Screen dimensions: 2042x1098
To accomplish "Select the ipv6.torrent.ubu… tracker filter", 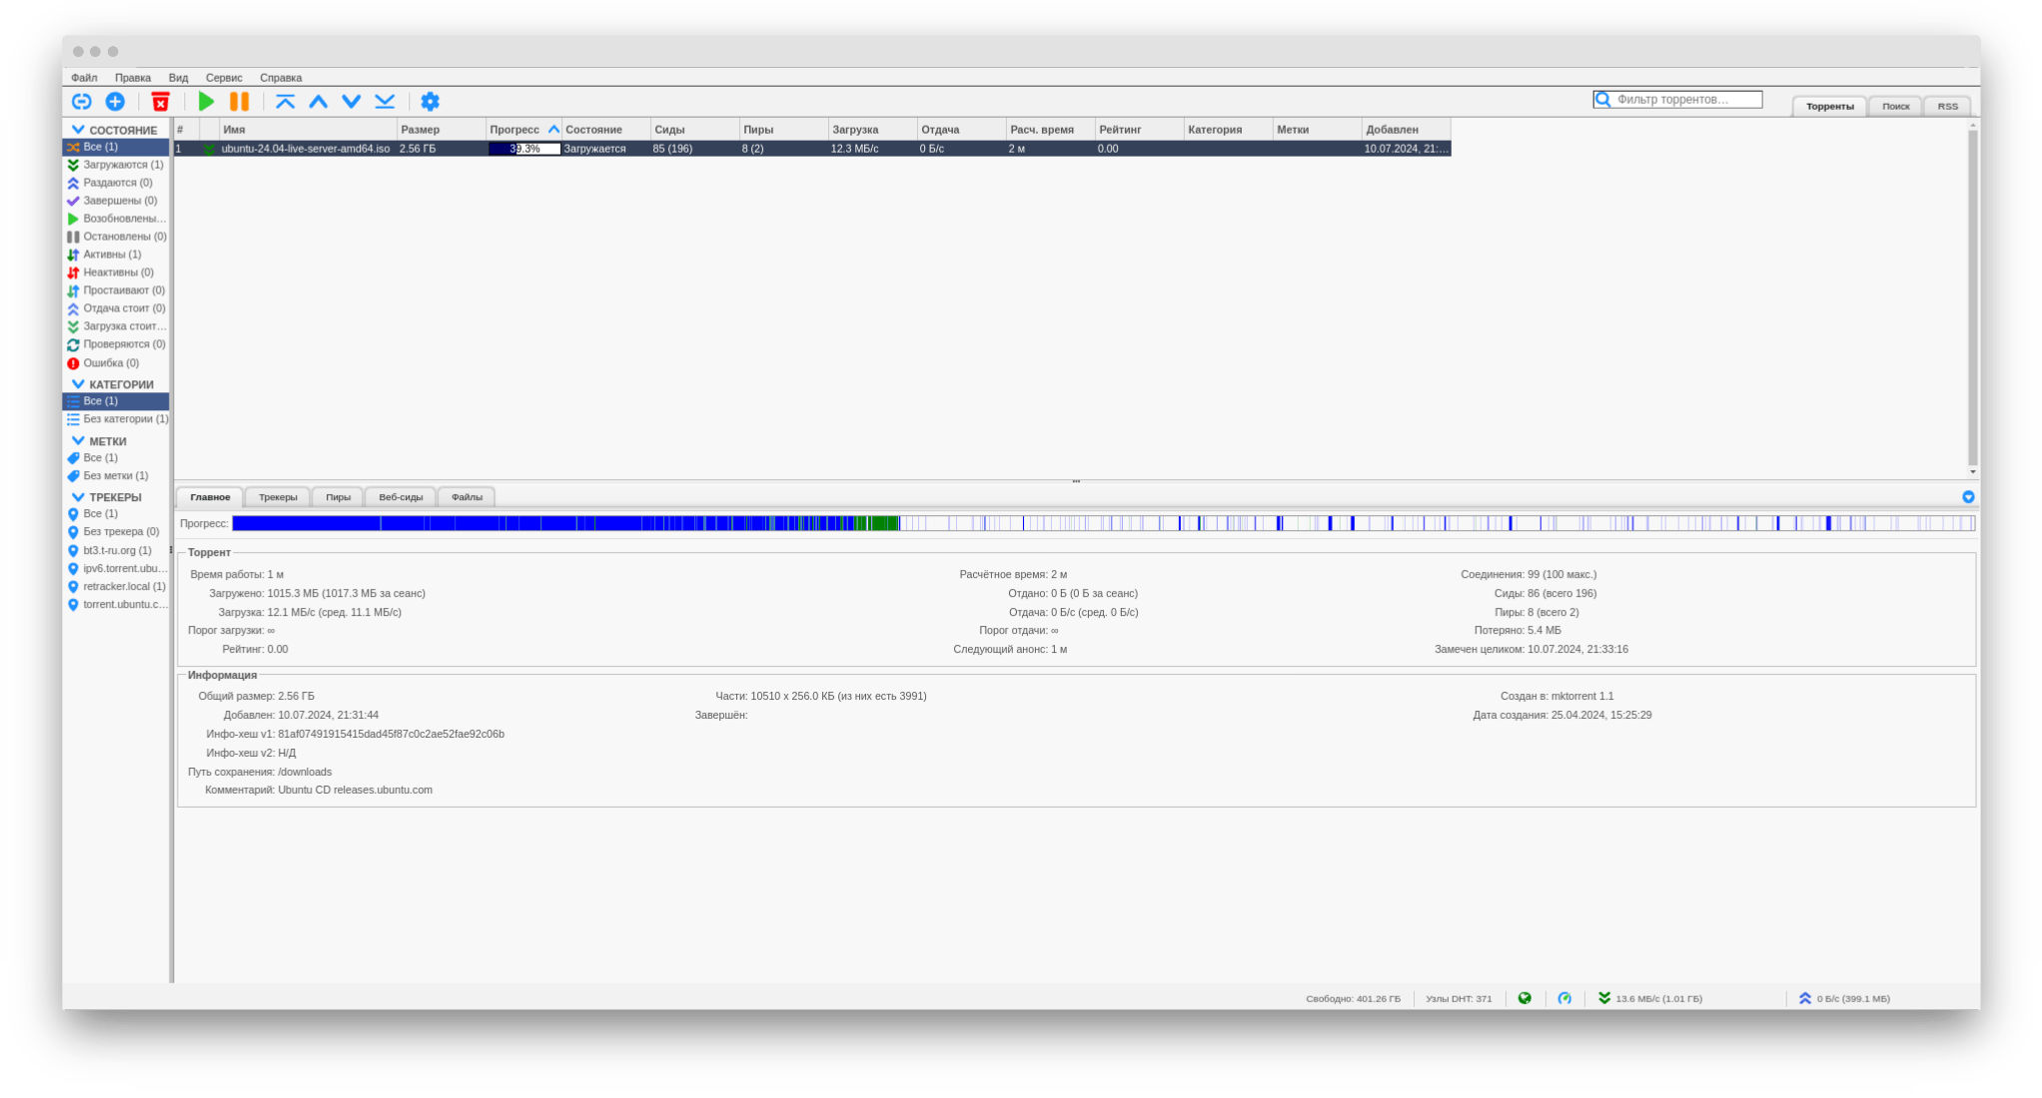I will coord(116,569).
